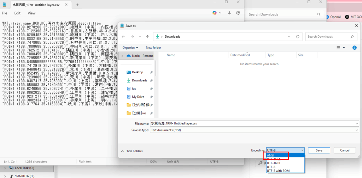The image size is (362, 178).
Task: Select ANSI from the encoding list
Action: 270,155
